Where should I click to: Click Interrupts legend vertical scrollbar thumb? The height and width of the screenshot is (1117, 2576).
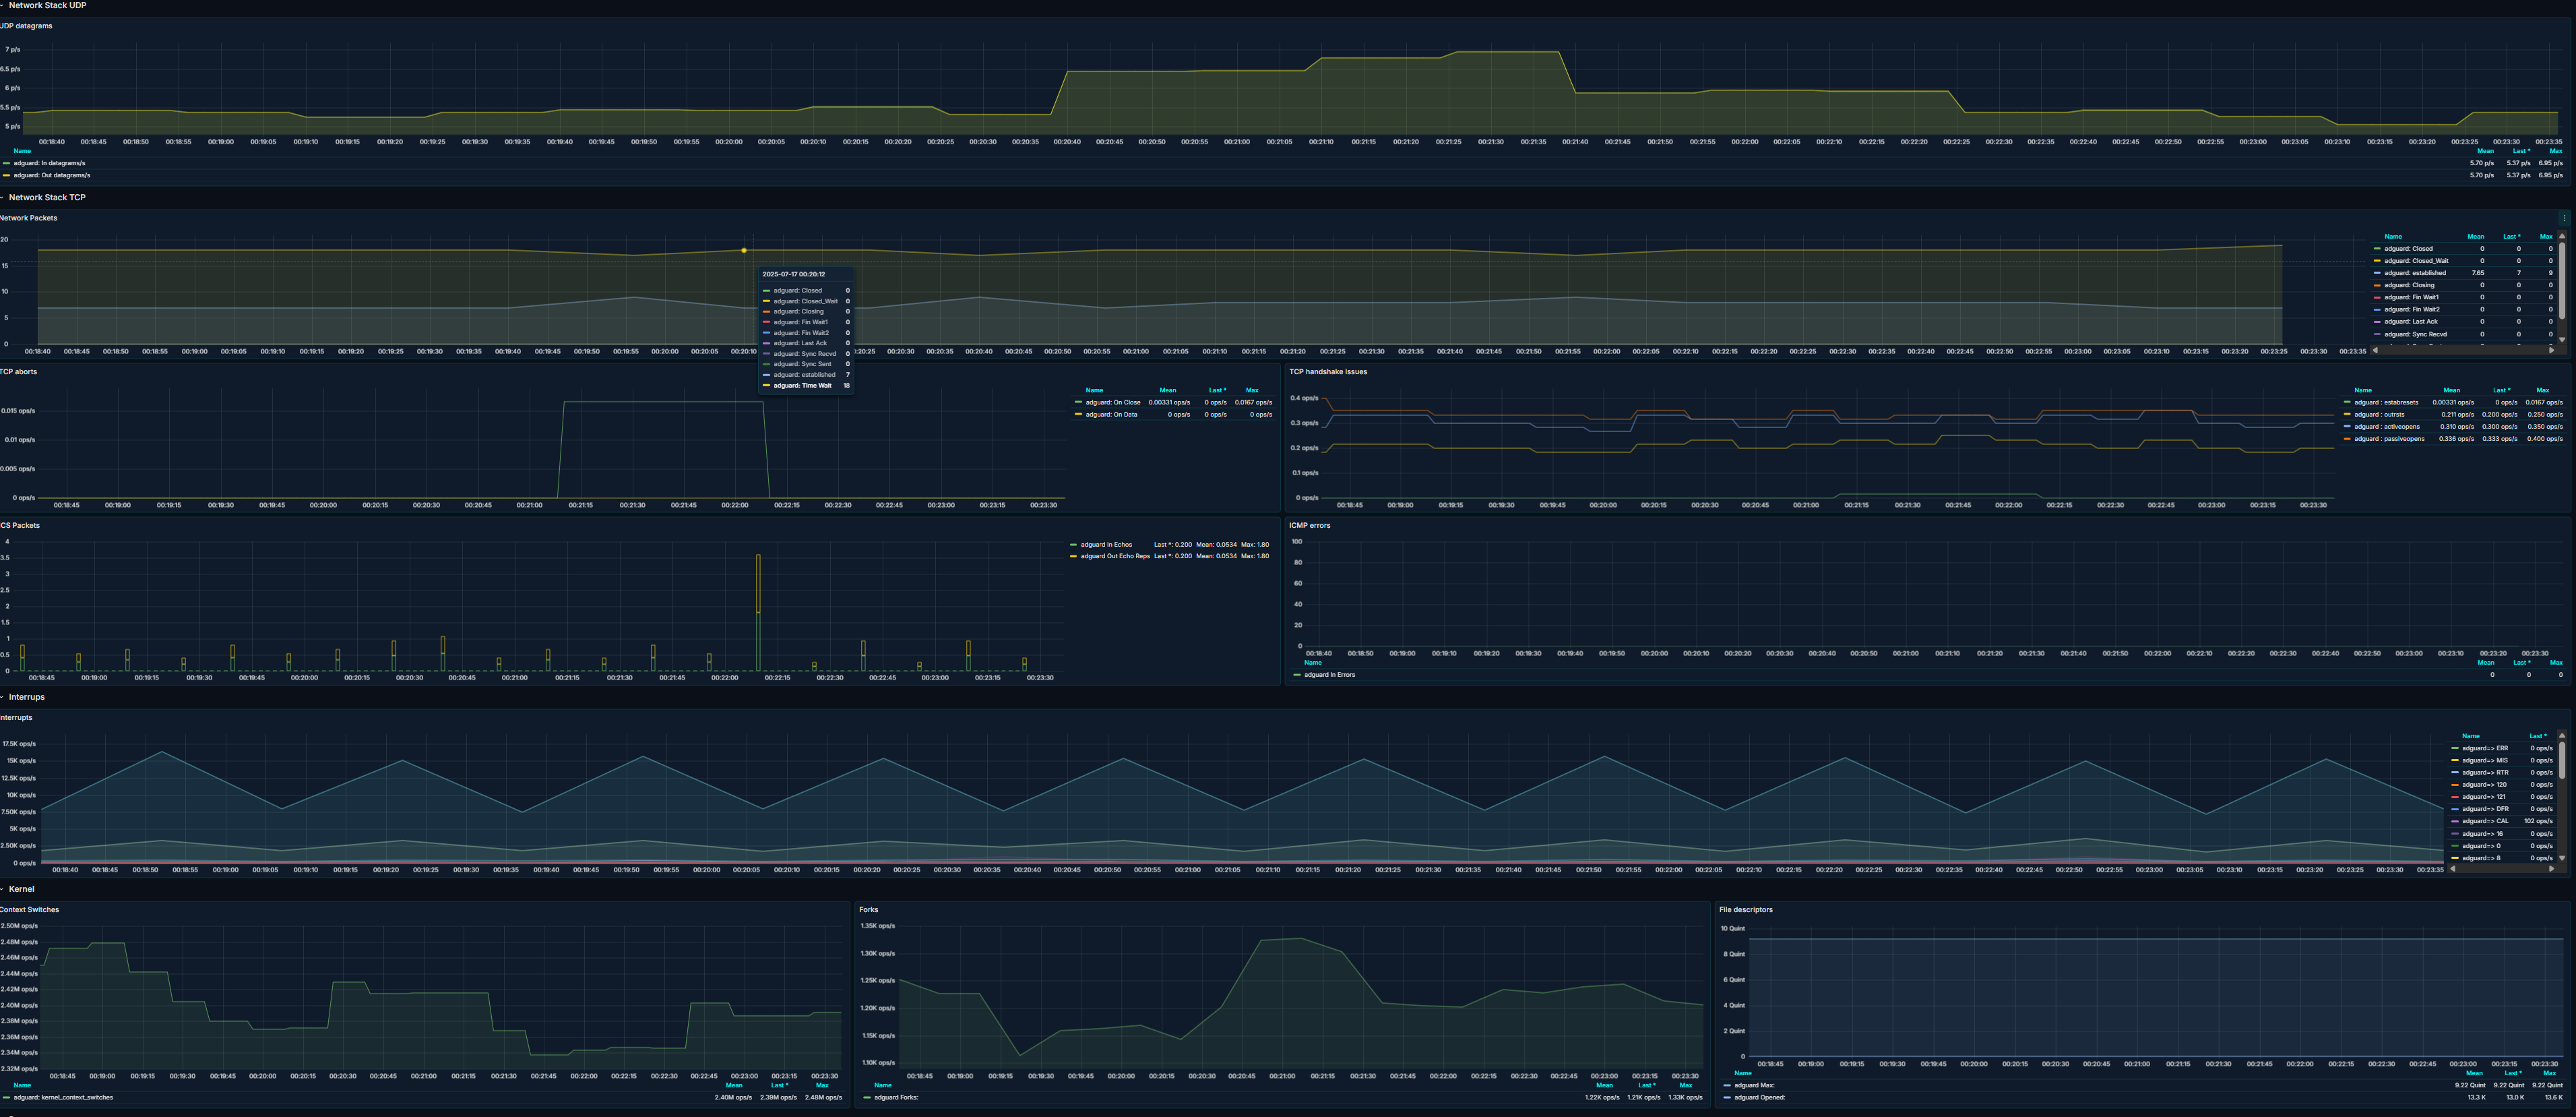(x=2562, y=761)
